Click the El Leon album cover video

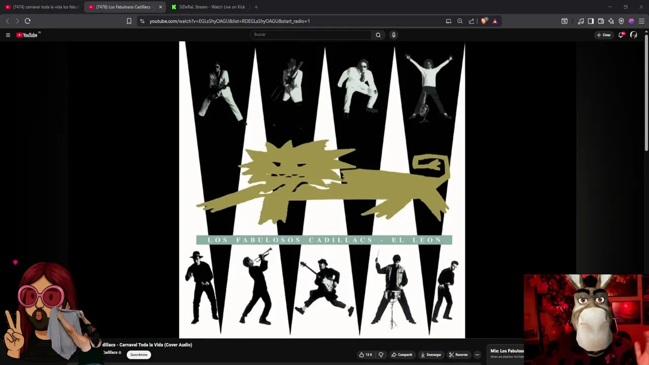pyautogui.click(x=322, y=190)
